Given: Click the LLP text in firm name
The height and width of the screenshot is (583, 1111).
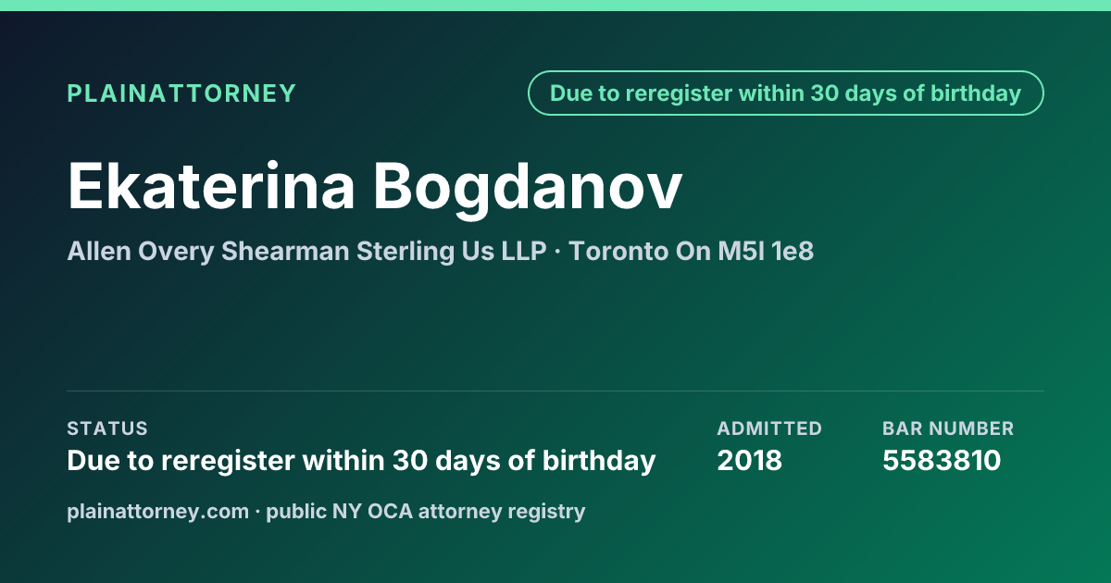Looking at the screenshot, I should coord(523,251).
